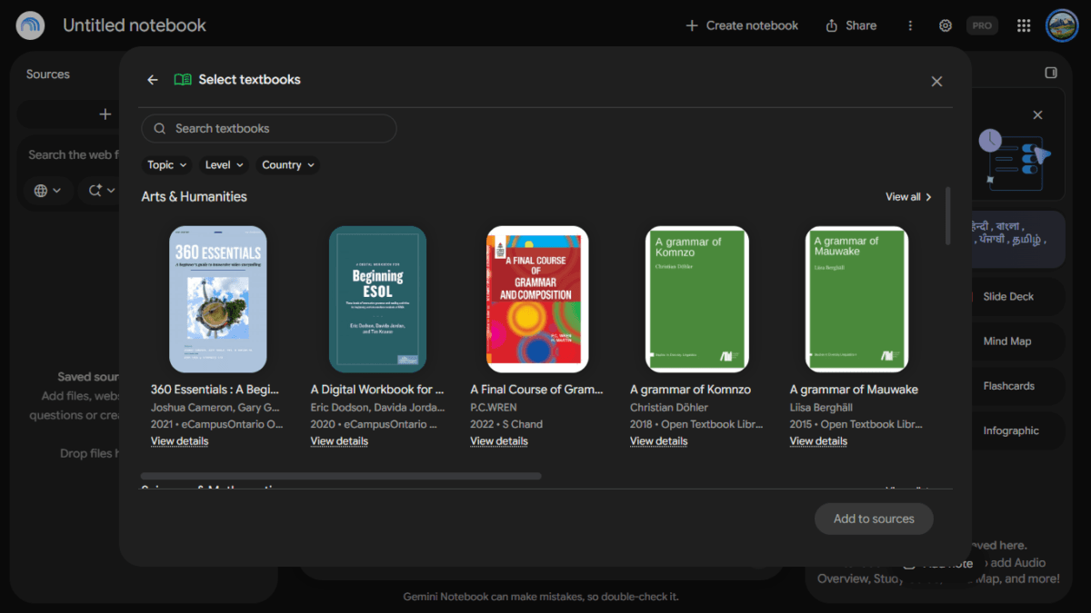Image resolution: width=1091 pixels, height=613 pixels.
Task: Open the Level filter dropdown
Action: coord(225,165)
